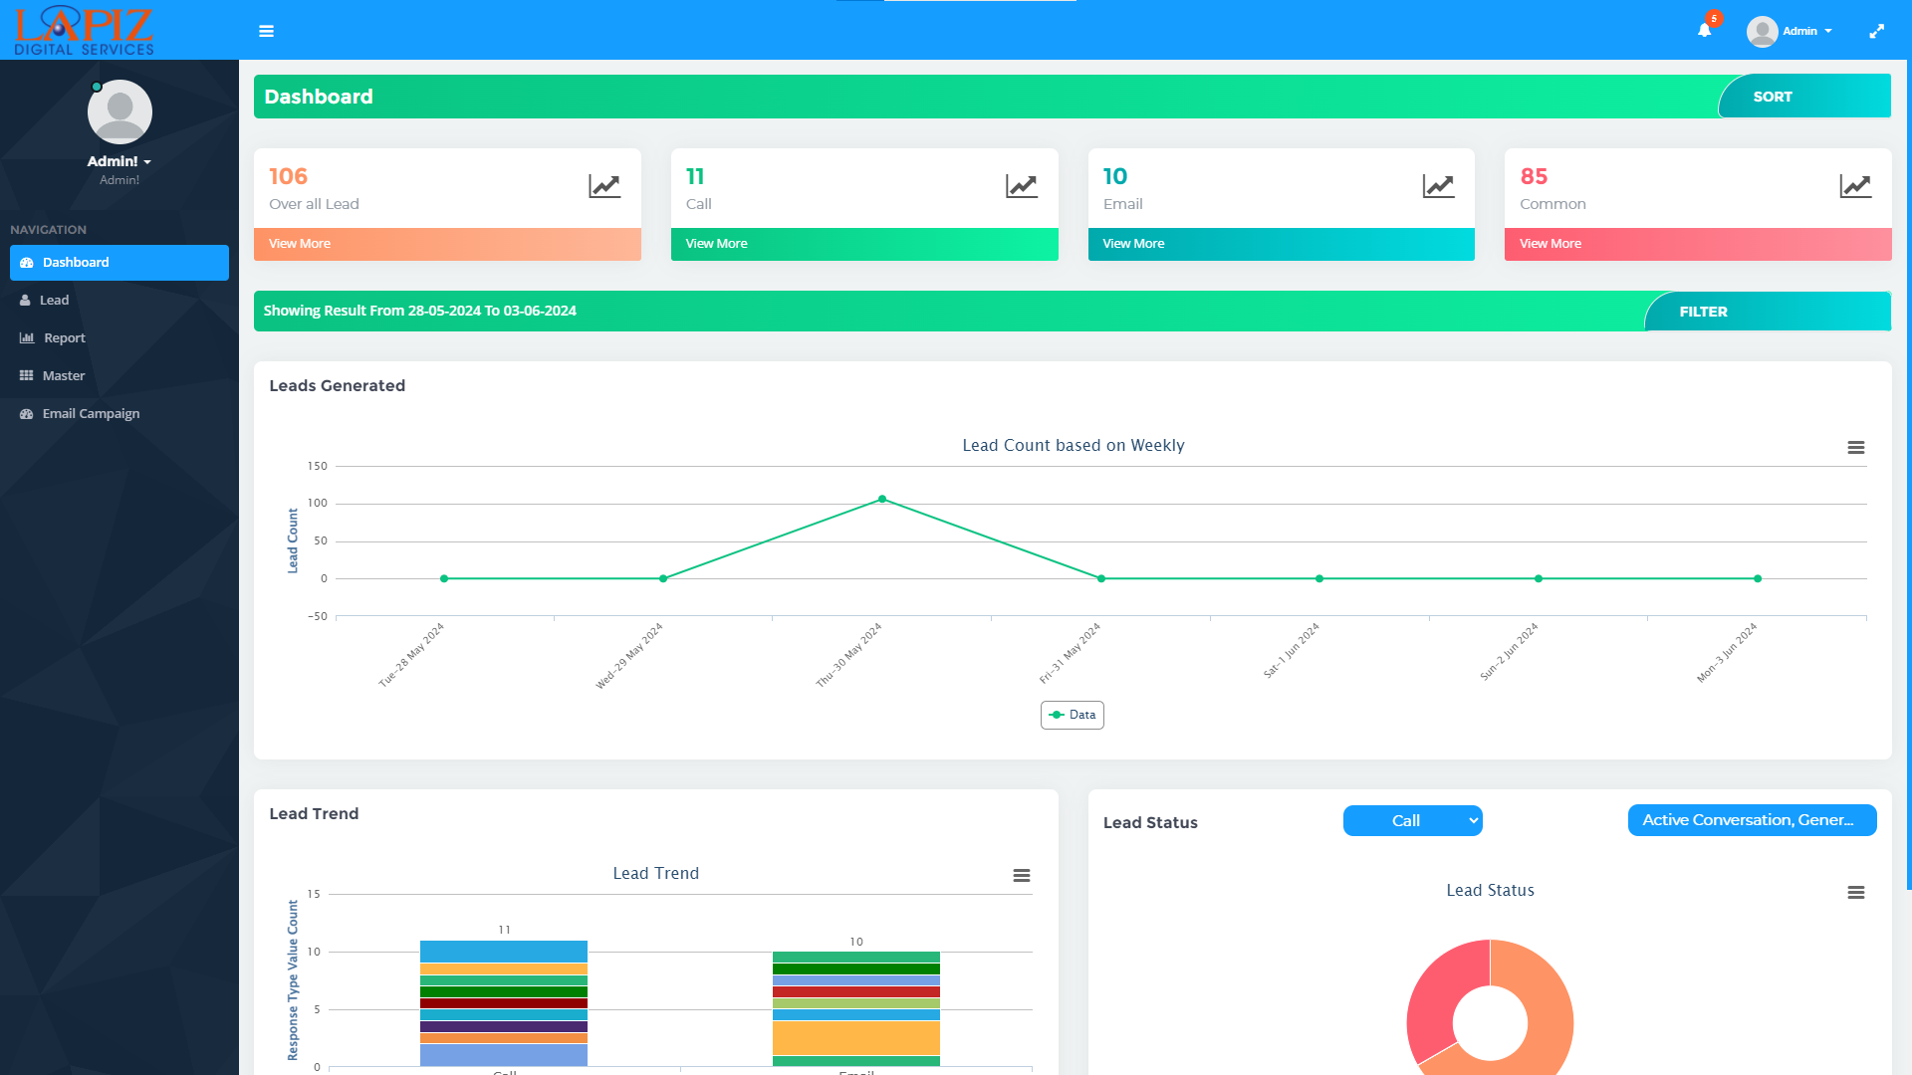Open the Report navigation item
This screenshot has height=1075, width=1912.
tap(119, 337)
